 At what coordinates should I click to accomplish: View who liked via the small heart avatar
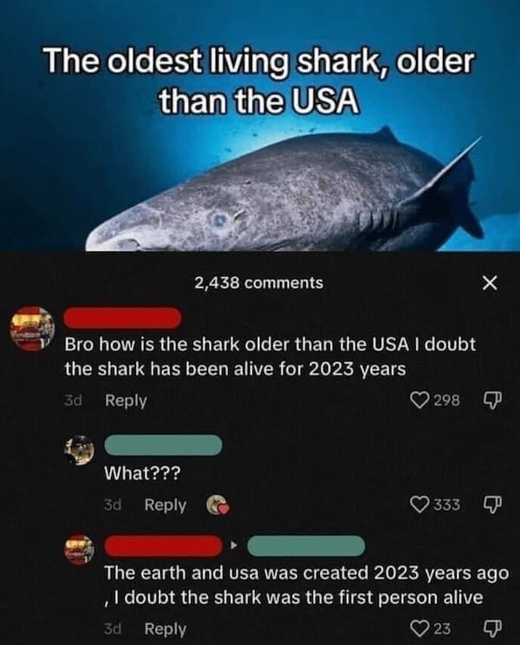point(217,505)
